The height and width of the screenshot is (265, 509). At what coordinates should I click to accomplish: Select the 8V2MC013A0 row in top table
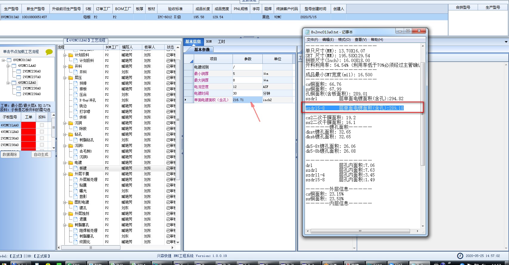(224, 17)
